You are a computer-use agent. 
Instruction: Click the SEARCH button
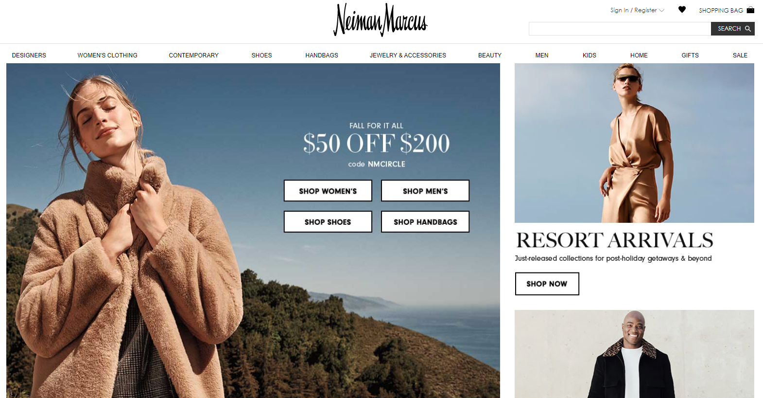pyautogui.click(x=733, y=29)
